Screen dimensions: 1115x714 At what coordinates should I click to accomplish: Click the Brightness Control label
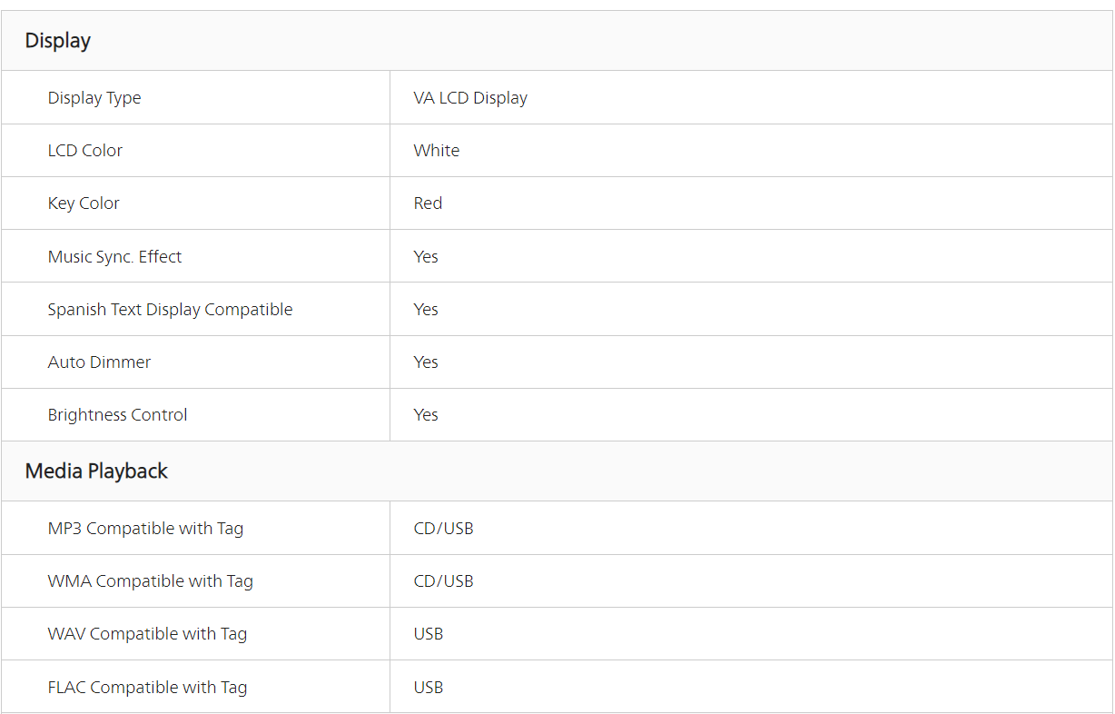click(117, 415)
